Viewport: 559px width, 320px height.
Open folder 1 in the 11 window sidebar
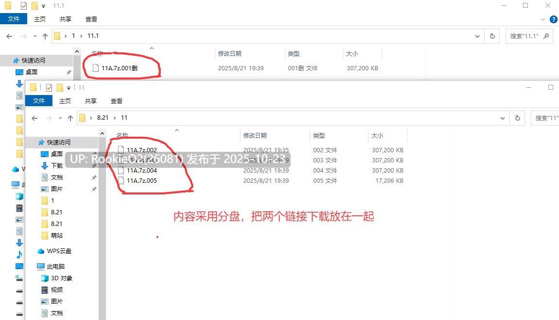point(52,200)
